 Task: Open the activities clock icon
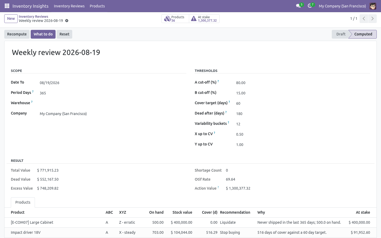coord(310,6)
